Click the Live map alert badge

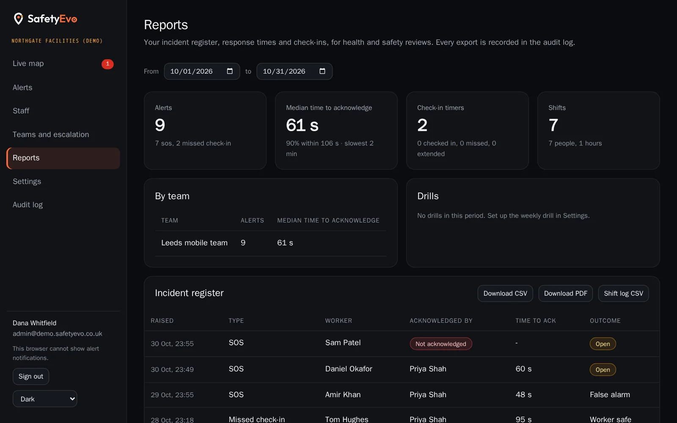click(107, 64)
